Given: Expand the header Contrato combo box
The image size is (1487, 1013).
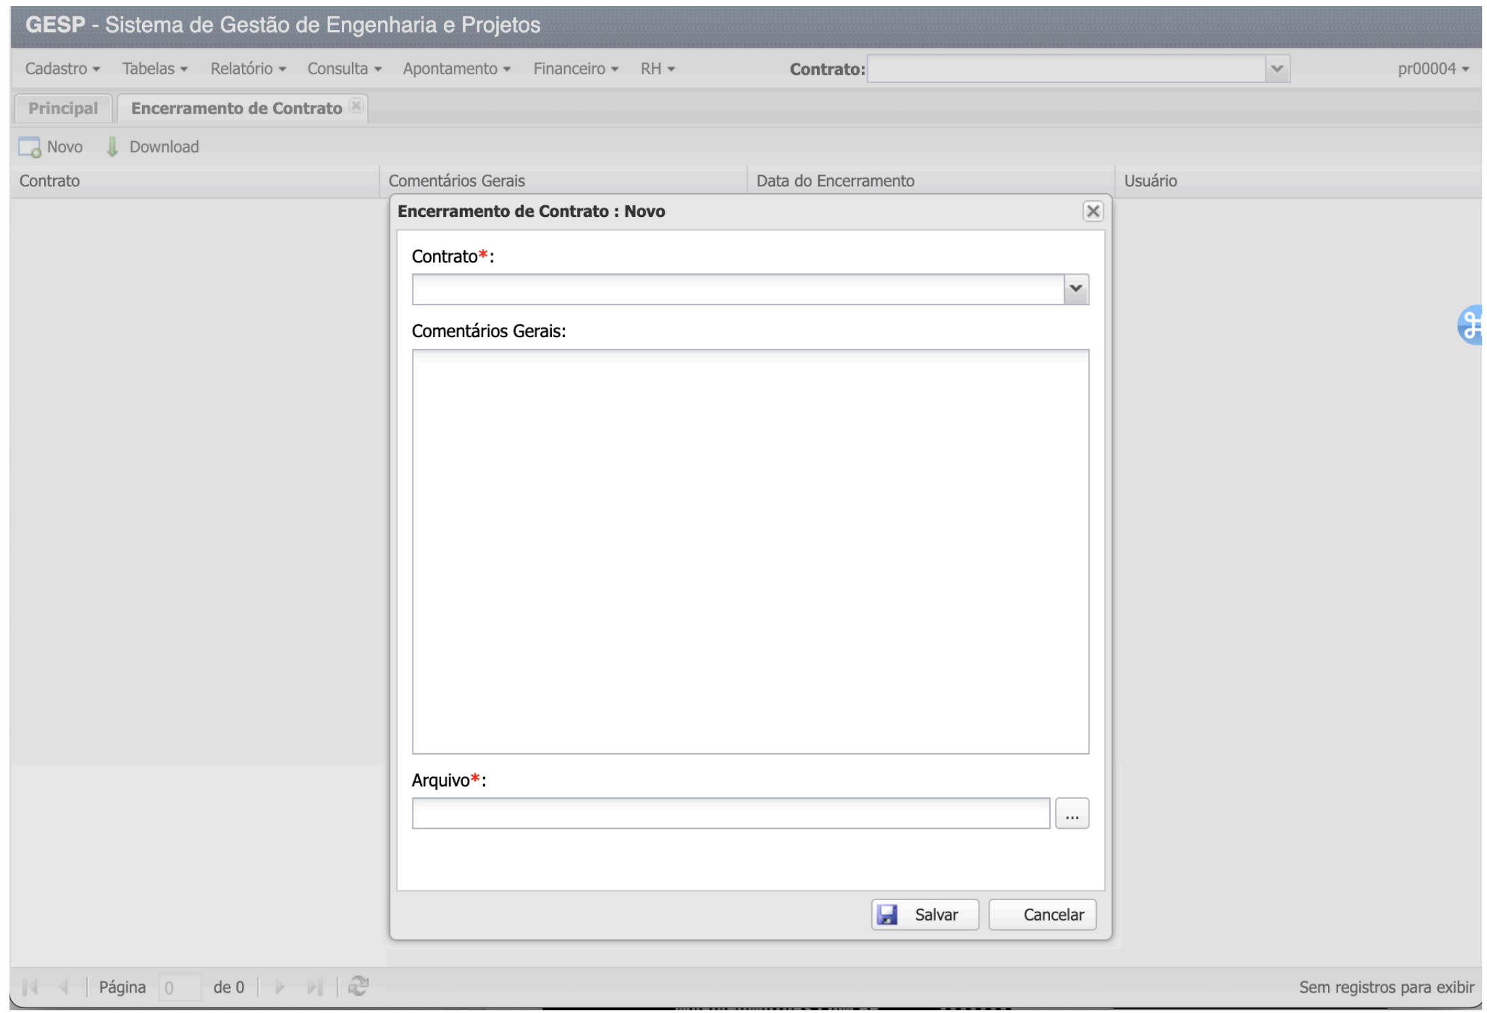Looking at the screenshot, I should click(x=1276, y=69).
